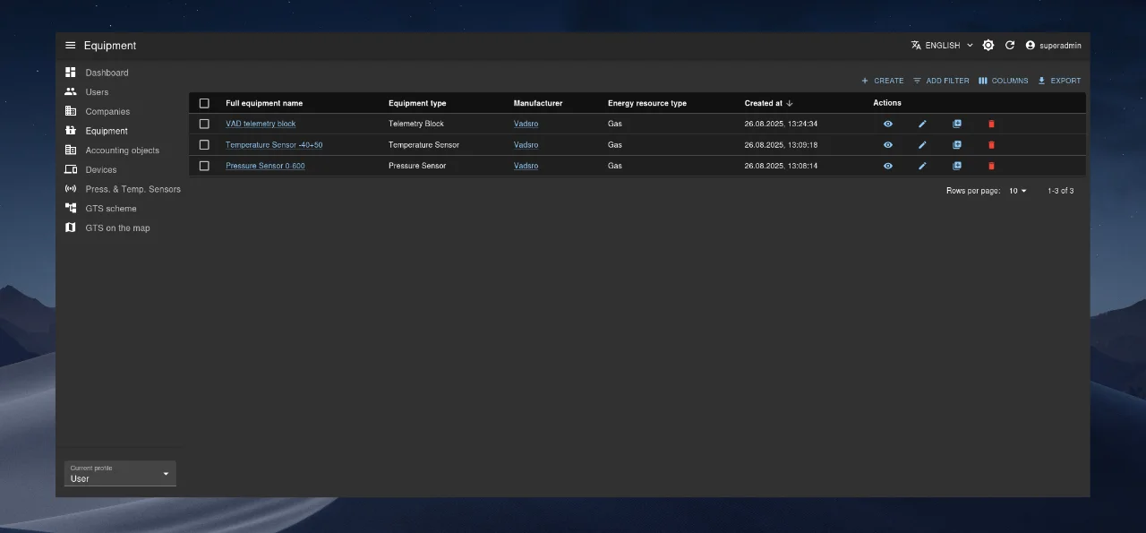This screenshot has width=1146, height=533.
Task: Open GTS scheme in sidebar
Action: click(x=111, y=209)
